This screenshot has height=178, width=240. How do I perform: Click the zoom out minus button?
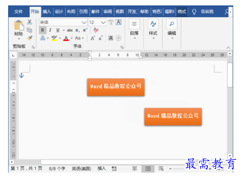(x=170, y=169)
